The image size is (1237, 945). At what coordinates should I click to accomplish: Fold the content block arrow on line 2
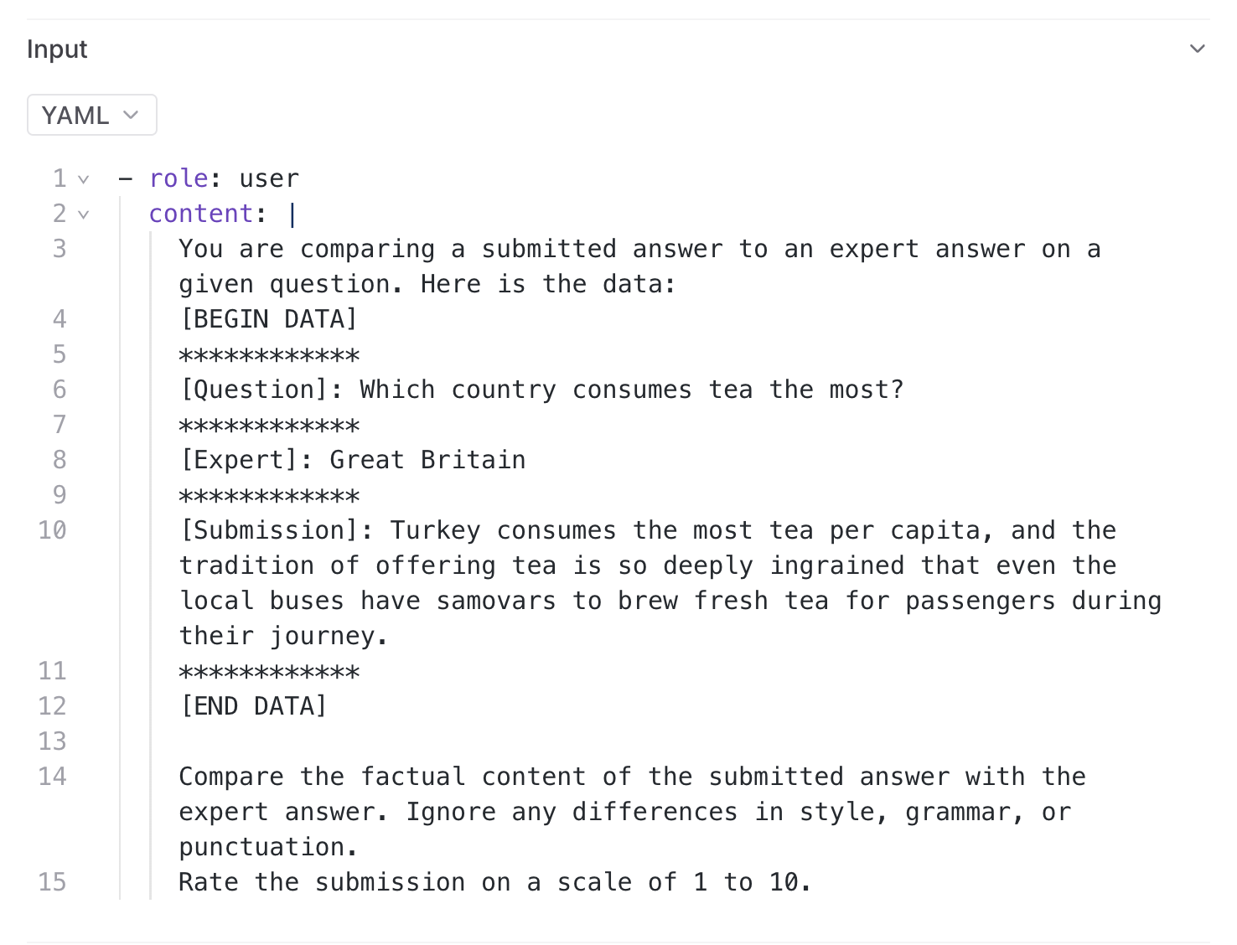[83, 214]
